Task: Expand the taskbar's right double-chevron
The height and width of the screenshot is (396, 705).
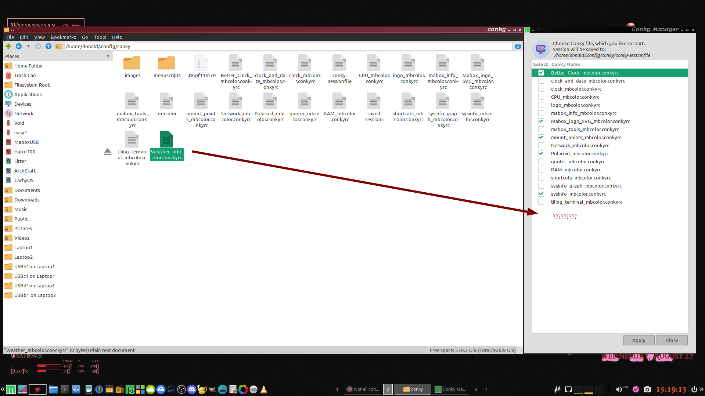Action: (702, 389)
